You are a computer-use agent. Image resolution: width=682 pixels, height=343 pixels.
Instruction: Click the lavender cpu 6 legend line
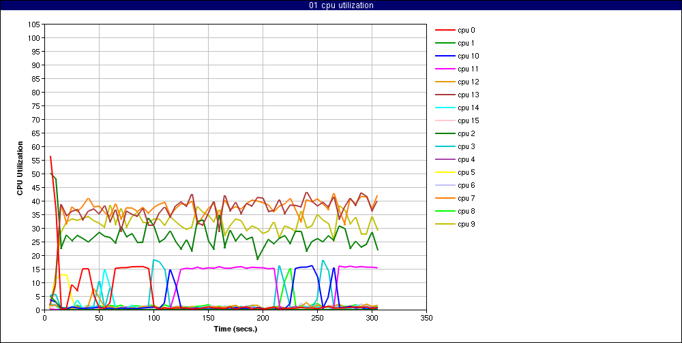(445, 185)
